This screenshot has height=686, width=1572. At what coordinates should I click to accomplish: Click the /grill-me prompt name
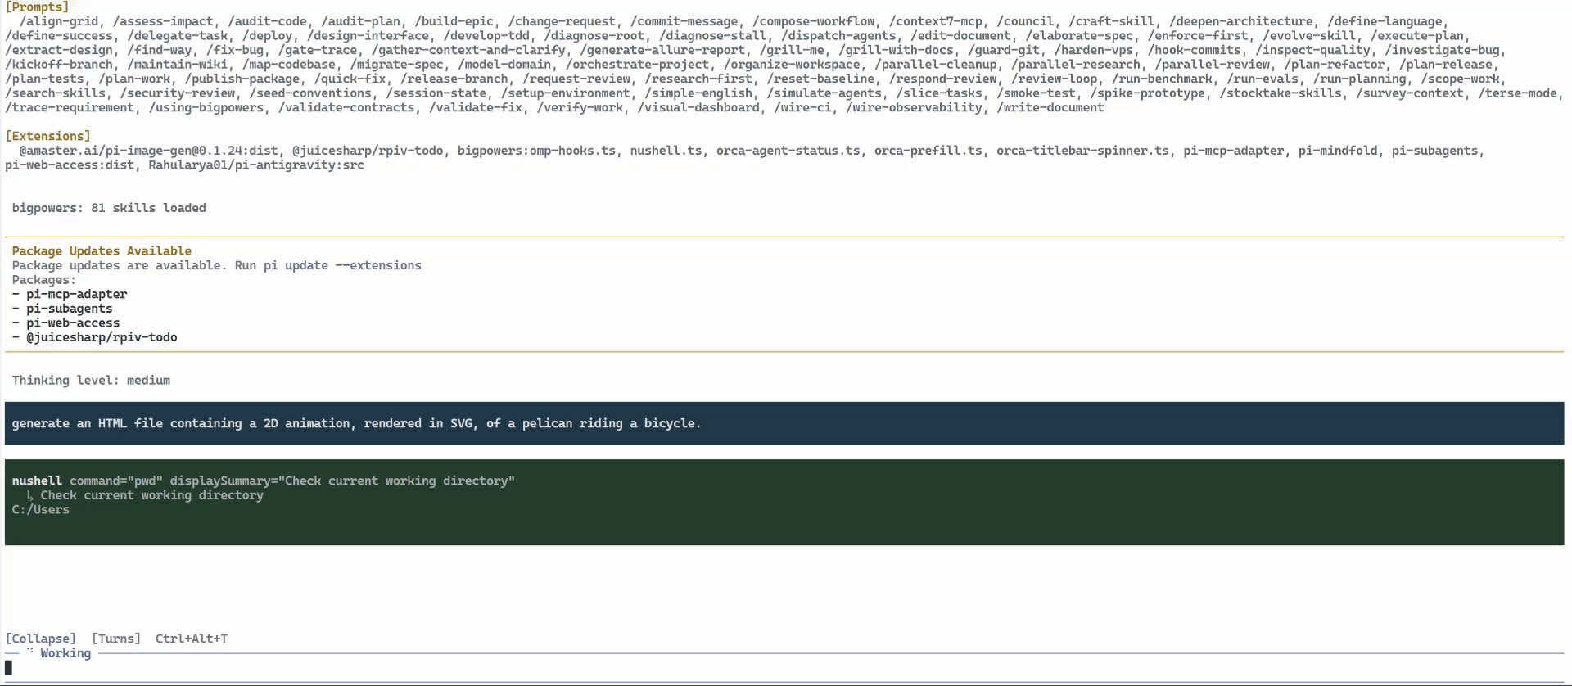pyautogui.click(x=792, y=50)
